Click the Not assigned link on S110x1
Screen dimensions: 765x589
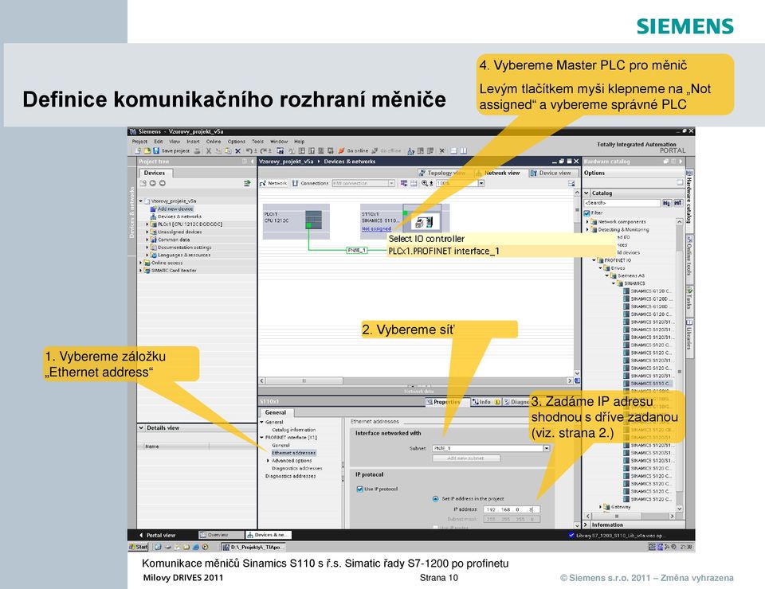376,228
